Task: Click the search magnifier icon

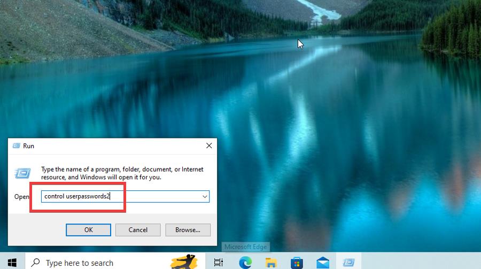Action: (36, 262)
